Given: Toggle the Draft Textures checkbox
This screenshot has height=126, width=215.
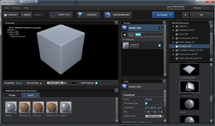Looking at the screenshot, I should pos(96,83).
